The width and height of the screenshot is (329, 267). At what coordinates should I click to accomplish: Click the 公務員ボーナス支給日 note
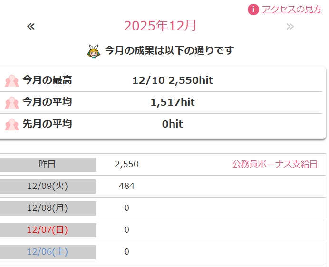275,164
